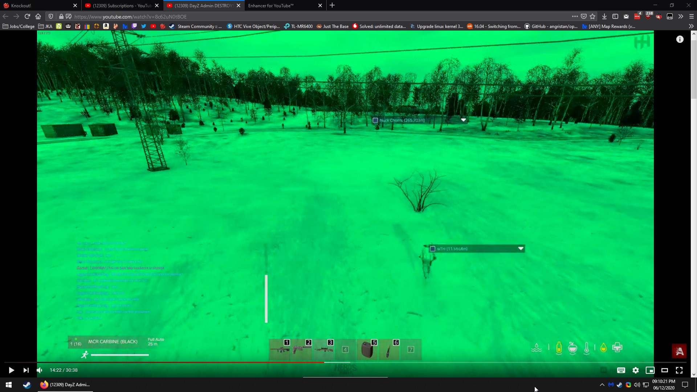
Task: Open the Windows Start menu
Action: tap(9, 385)
